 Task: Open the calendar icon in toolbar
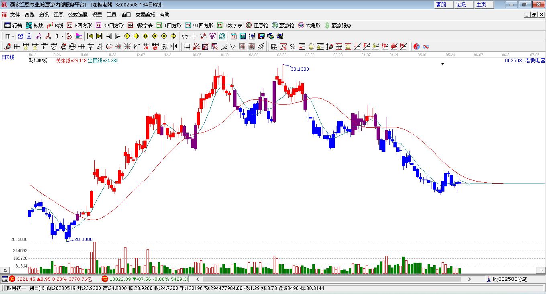tap(233, 36)
